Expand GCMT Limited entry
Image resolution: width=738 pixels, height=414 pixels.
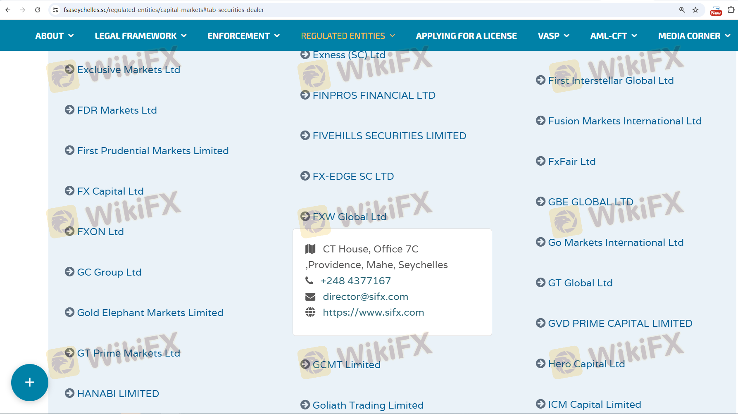(x=340, y=365)
